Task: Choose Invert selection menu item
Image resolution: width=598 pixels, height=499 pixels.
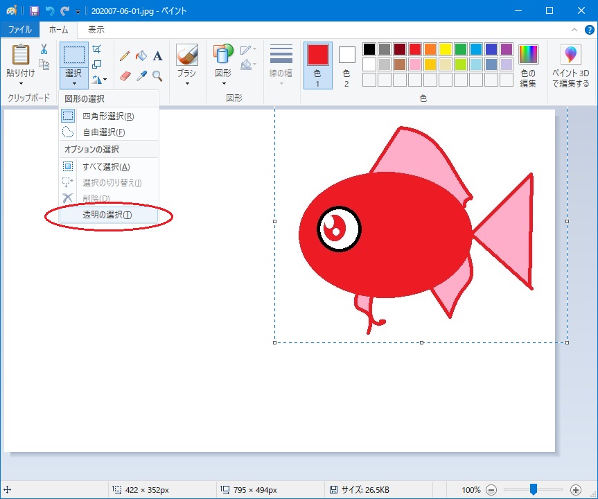Action: pos(109,183)
